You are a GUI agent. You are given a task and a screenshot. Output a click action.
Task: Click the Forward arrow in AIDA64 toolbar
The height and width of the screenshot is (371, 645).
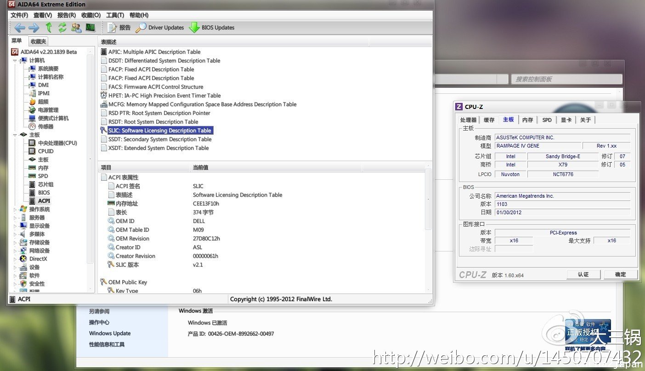point(34,28)
